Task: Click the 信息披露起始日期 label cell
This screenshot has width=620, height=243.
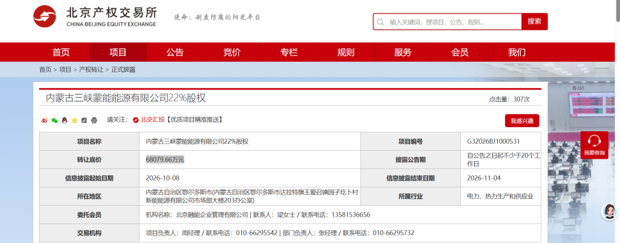Action: [x=90, y=178]
